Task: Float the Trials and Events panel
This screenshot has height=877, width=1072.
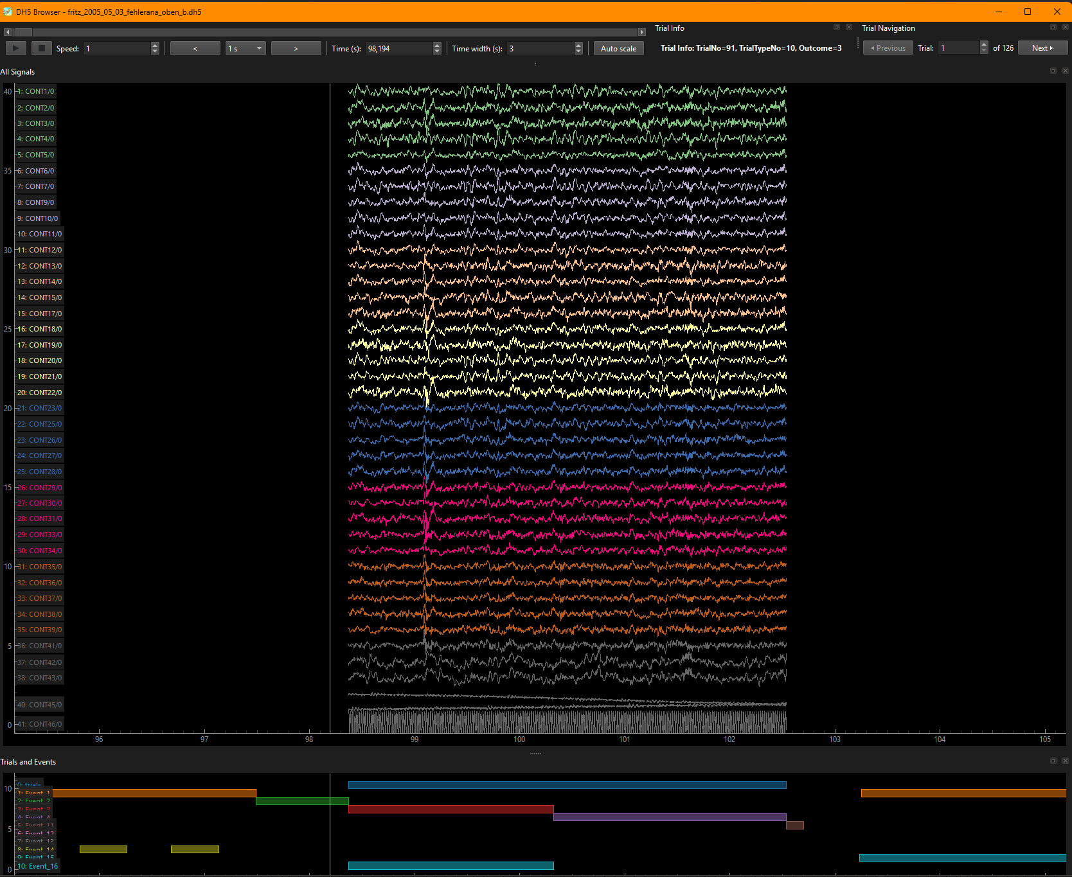Action: pos(1053,761)
